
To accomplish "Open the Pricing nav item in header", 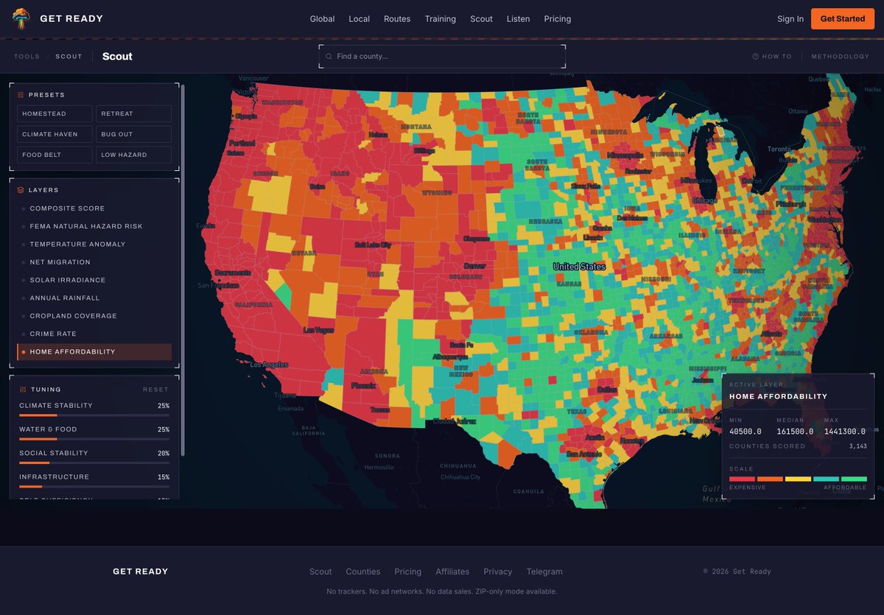I will click(558, 19).
